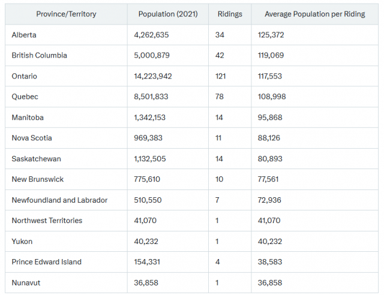Click the Prince Edward Island cell

click(46, 262)
